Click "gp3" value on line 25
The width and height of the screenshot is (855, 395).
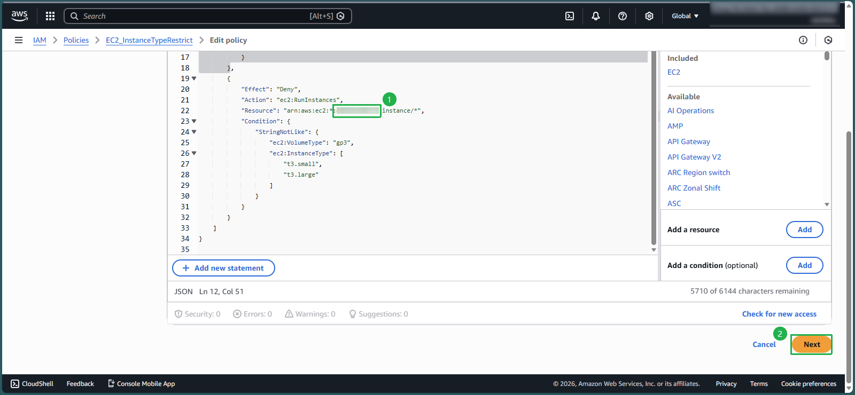pyautogui.click(x=341, y=143)
